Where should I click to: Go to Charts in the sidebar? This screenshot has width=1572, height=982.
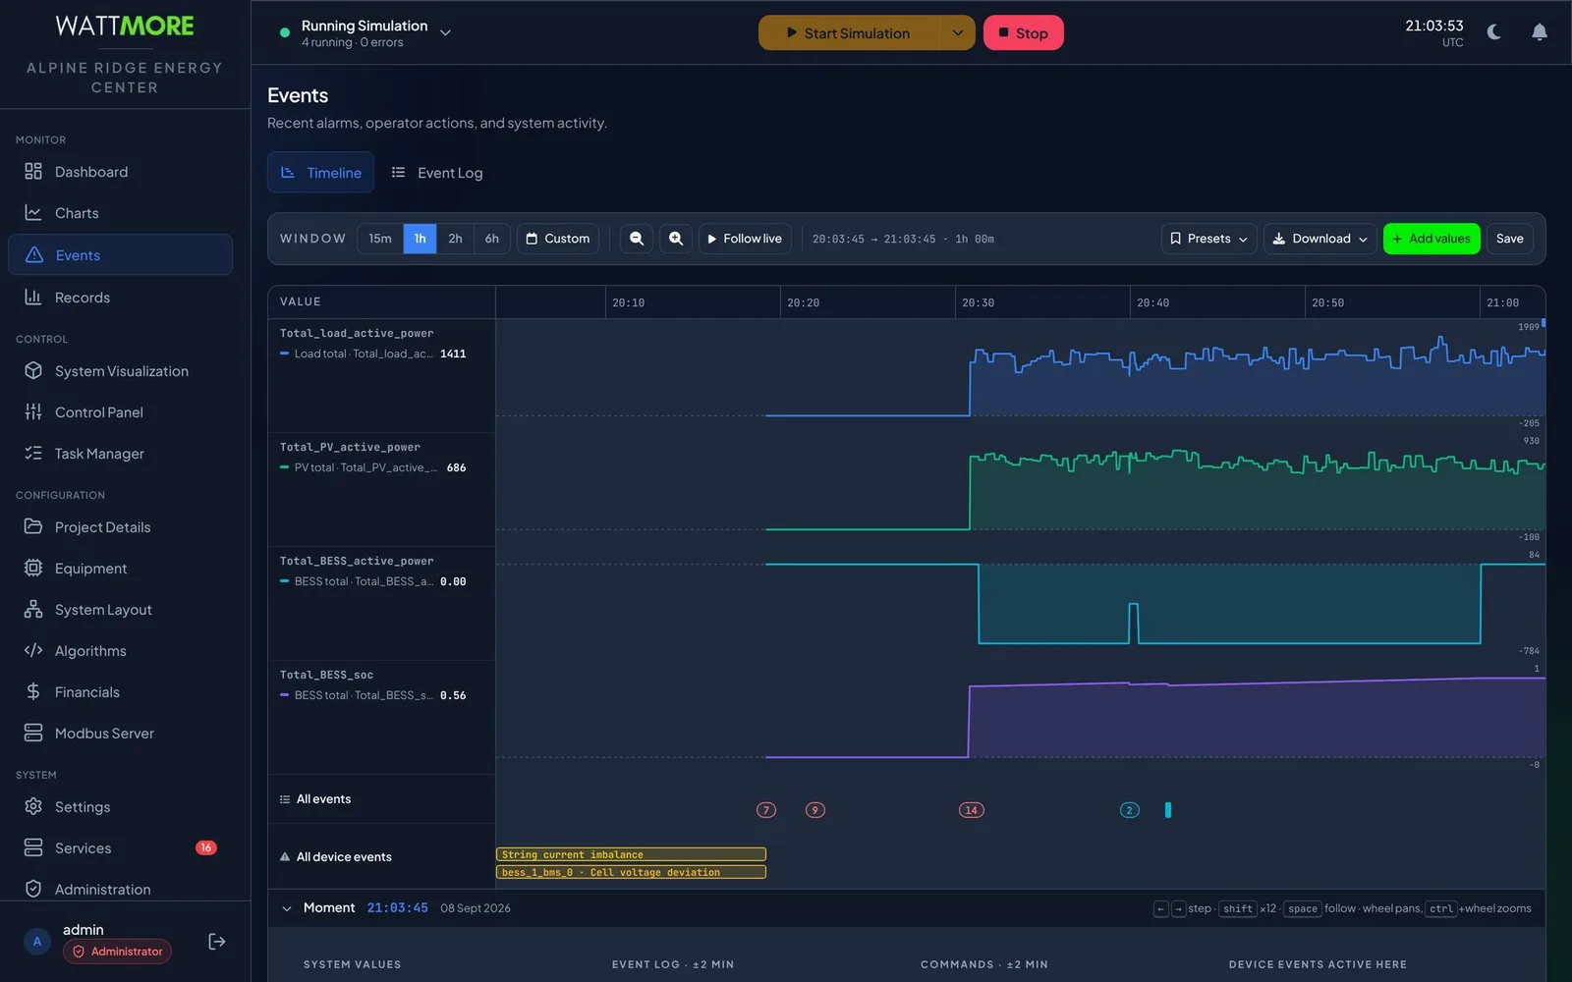click(120, 213)
